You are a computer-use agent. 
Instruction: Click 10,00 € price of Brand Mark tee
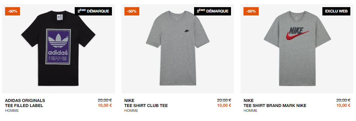(x=343, y=105)
